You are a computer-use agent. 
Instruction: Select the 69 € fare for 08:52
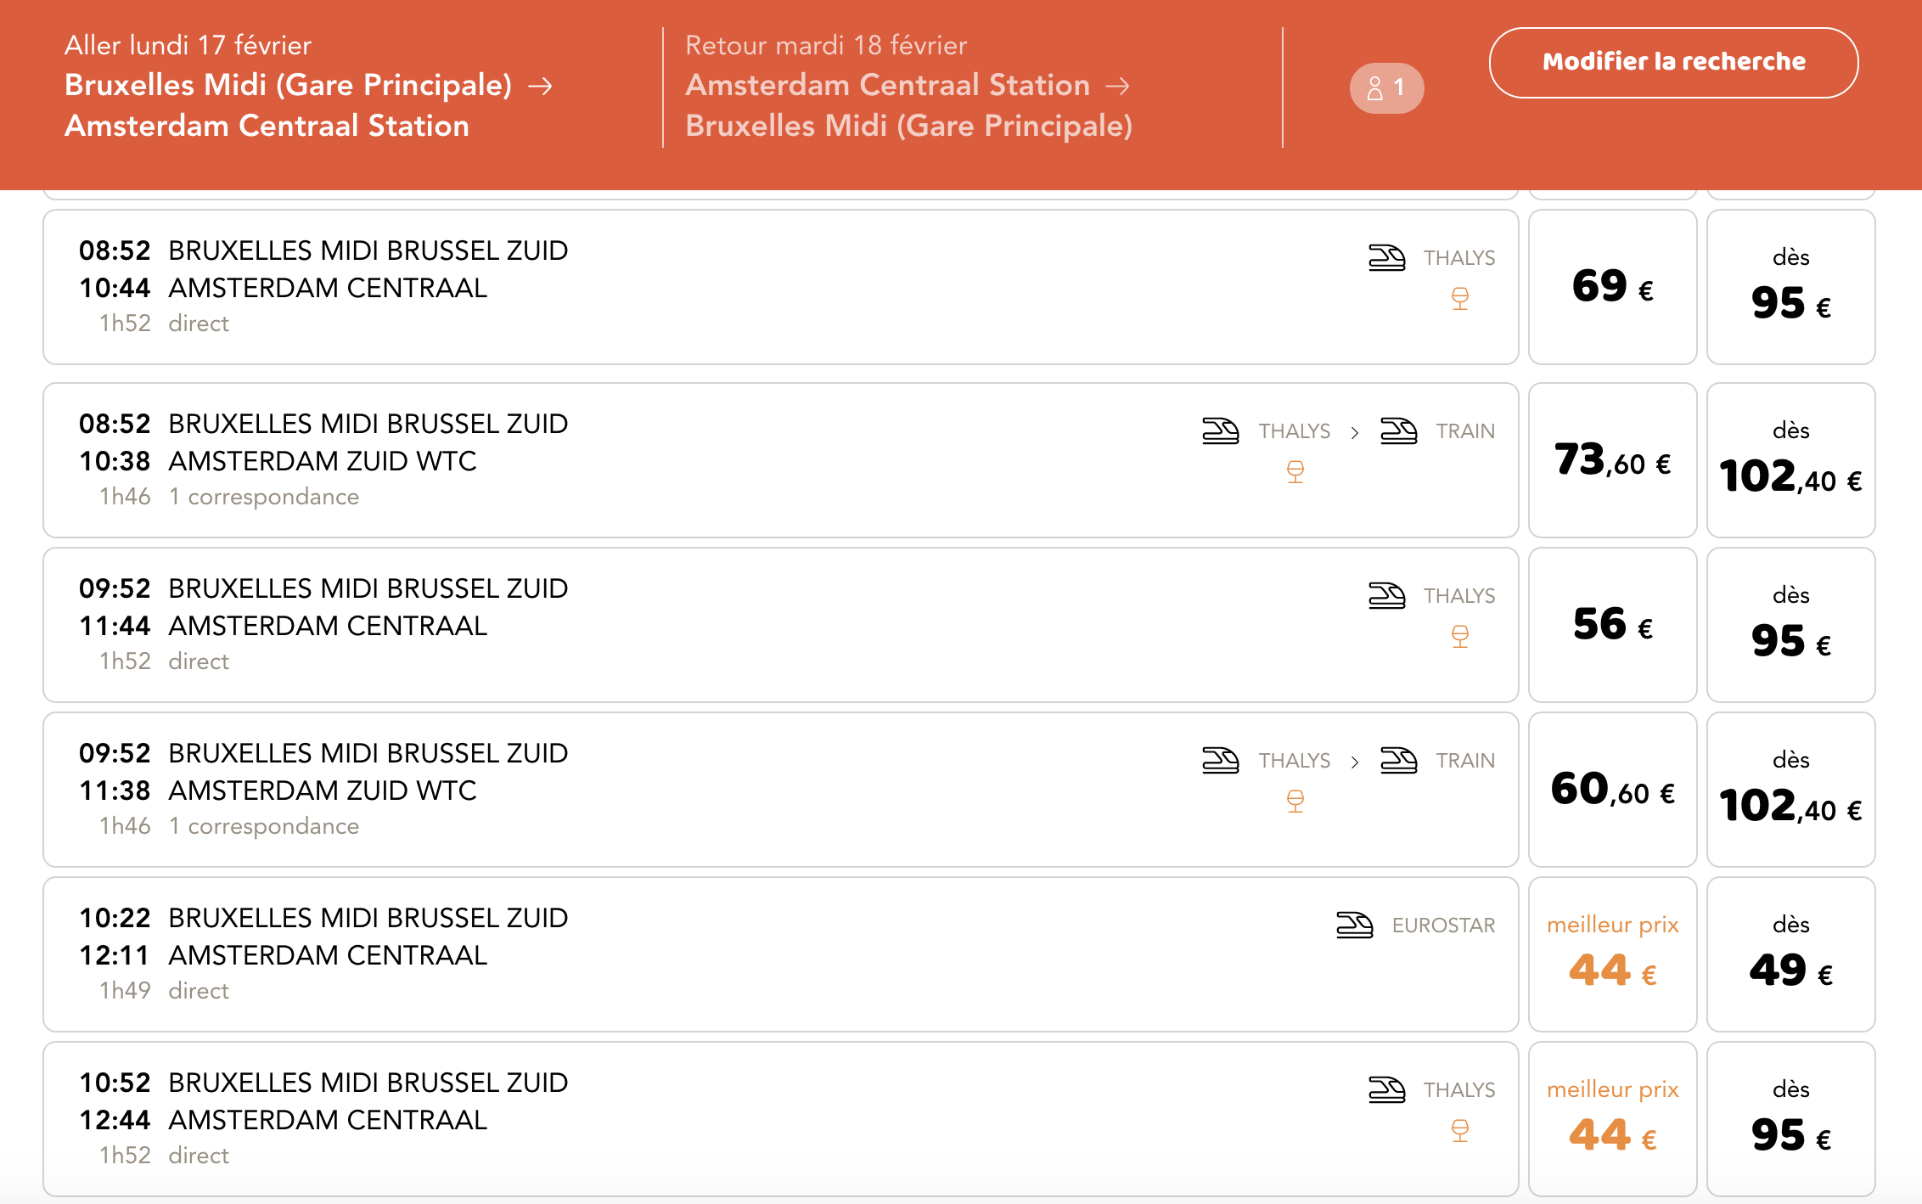tap(1612, 286)
